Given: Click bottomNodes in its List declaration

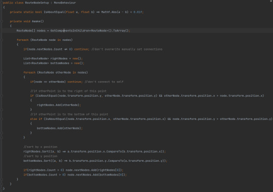Looking at the screenshot, I should (60, 63).
